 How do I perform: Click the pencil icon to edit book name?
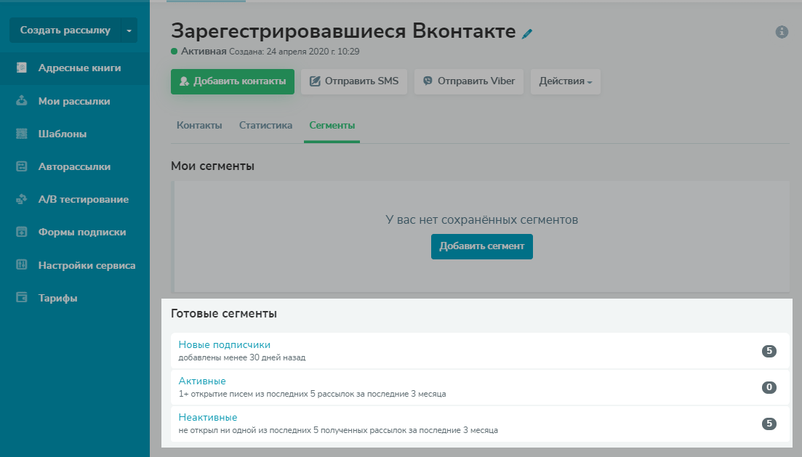[528, 33]
